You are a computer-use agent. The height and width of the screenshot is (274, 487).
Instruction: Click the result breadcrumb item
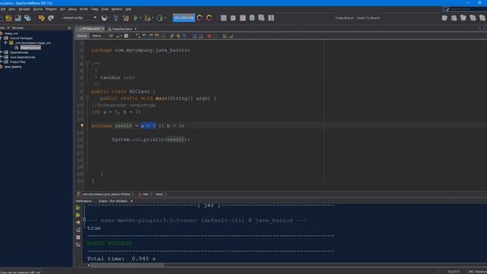pos(159,194)
